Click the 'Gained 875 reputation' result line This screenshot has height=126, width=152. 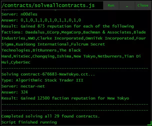(68, 26)
